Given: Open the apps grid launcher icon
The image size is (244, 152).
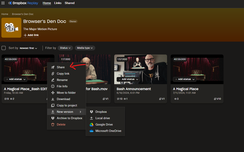Looking at the screenshot, I should [x=3, y=3].
